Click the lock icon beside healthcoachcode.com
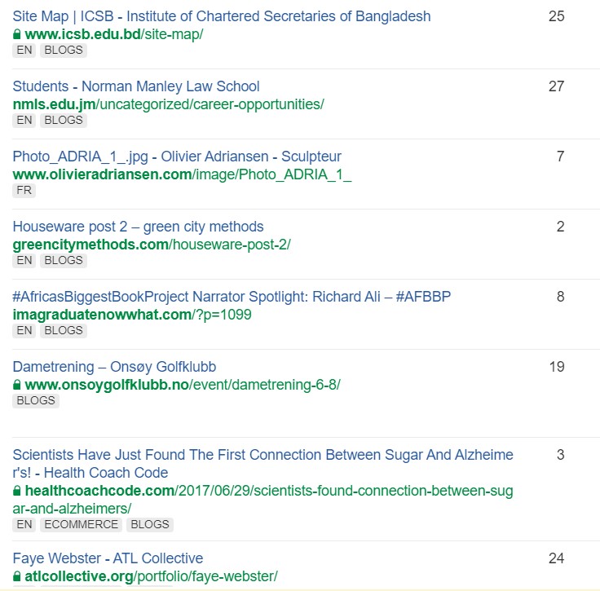The height and width of the screenshot is (591, 600). click(16, 491)
